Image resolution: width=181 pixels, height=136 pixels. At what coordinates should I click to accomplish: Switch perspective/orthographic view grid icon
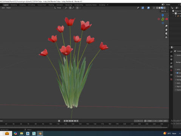click(166, 37)
